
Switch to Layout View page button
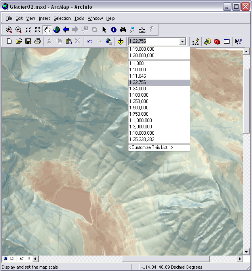coord(12,258)
